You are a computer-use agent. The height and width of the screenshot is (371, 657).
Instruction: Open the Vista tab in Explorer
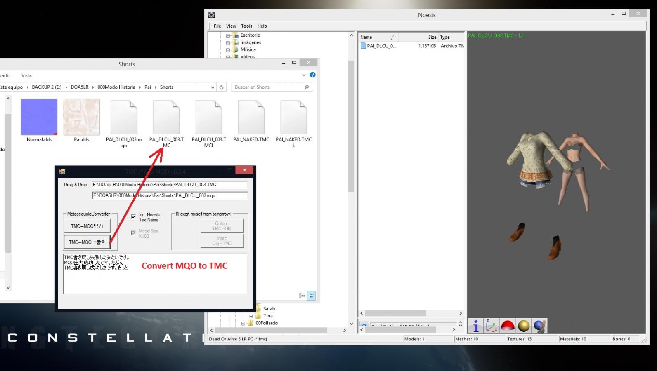(x=26, y=75)
